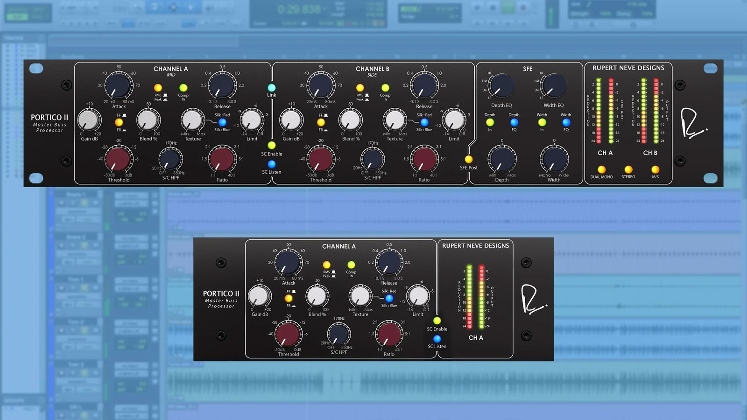Click Channel A Texture knob on stereo unit
This screenshot has height=420, width=747.
[x=192, y=120]
